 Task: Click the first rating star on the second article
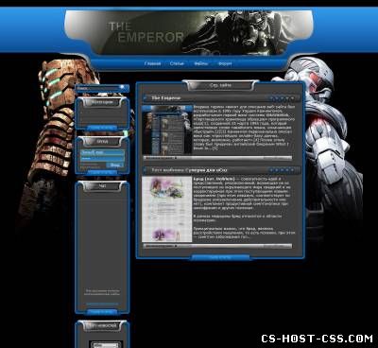click(x=272, y=170)
